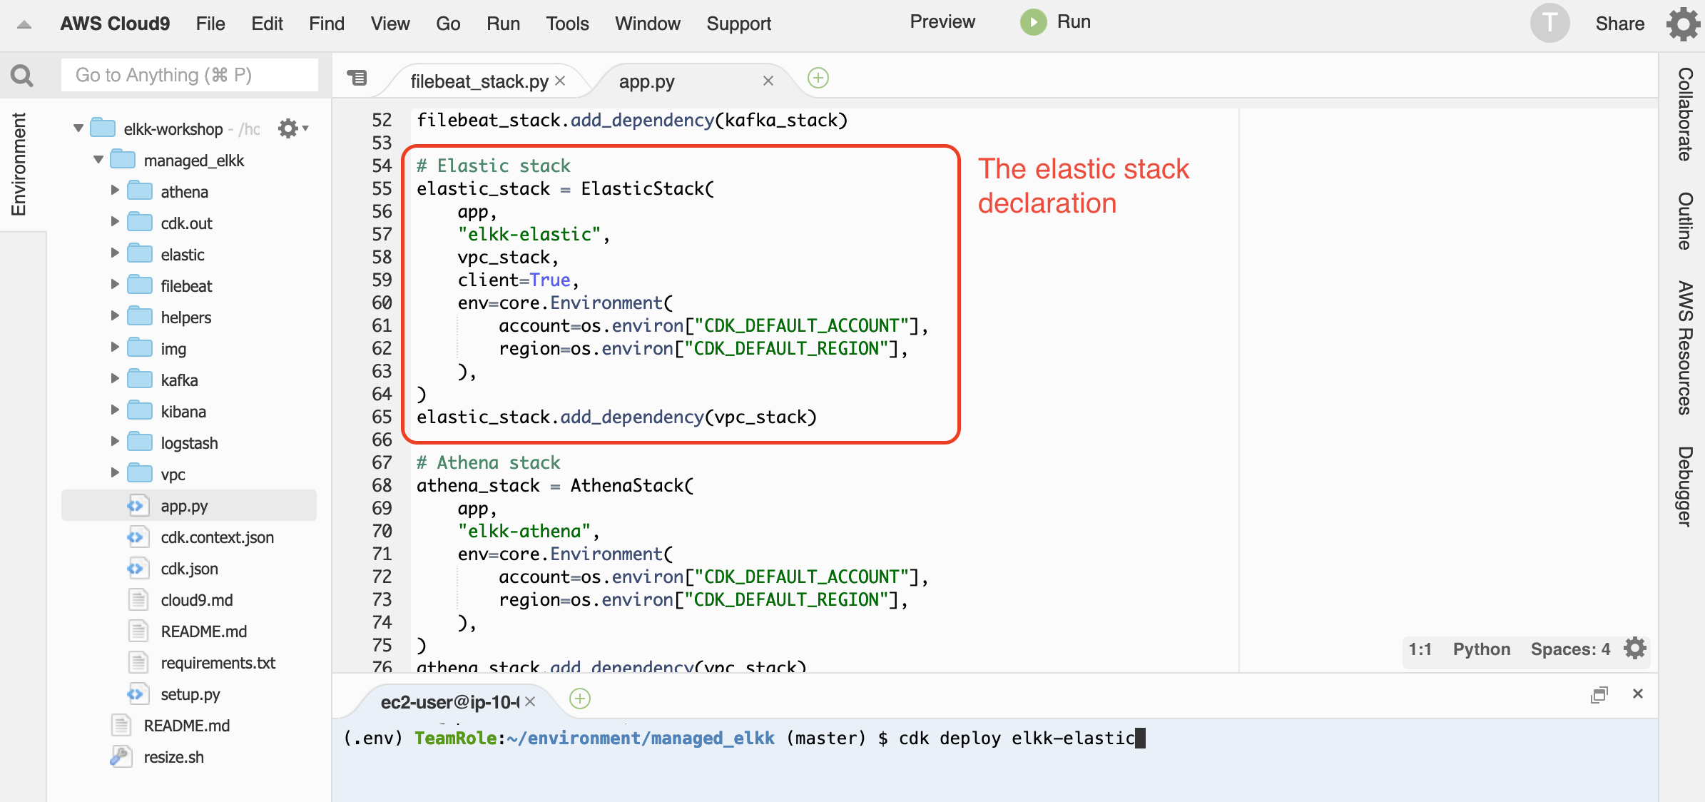Expand the img folder
The width and height of the screenshot is (1705, 802).
click(x=115, y=347)
